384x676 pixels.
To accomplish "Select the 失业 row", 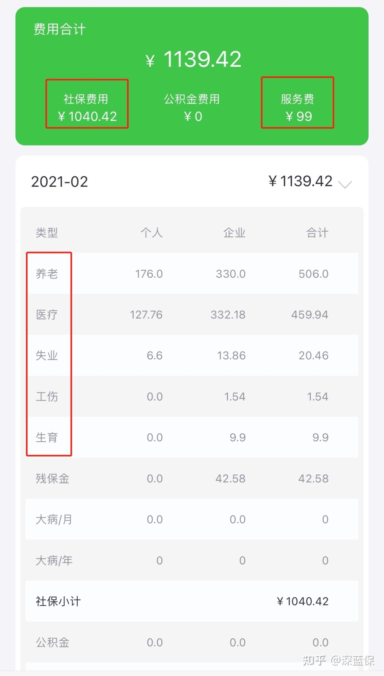I will click(x=192, y=355).
